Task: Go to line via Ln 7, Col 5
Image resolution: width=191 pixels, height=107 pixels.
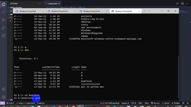Action: pyautogui.click(x=110, y=103)
